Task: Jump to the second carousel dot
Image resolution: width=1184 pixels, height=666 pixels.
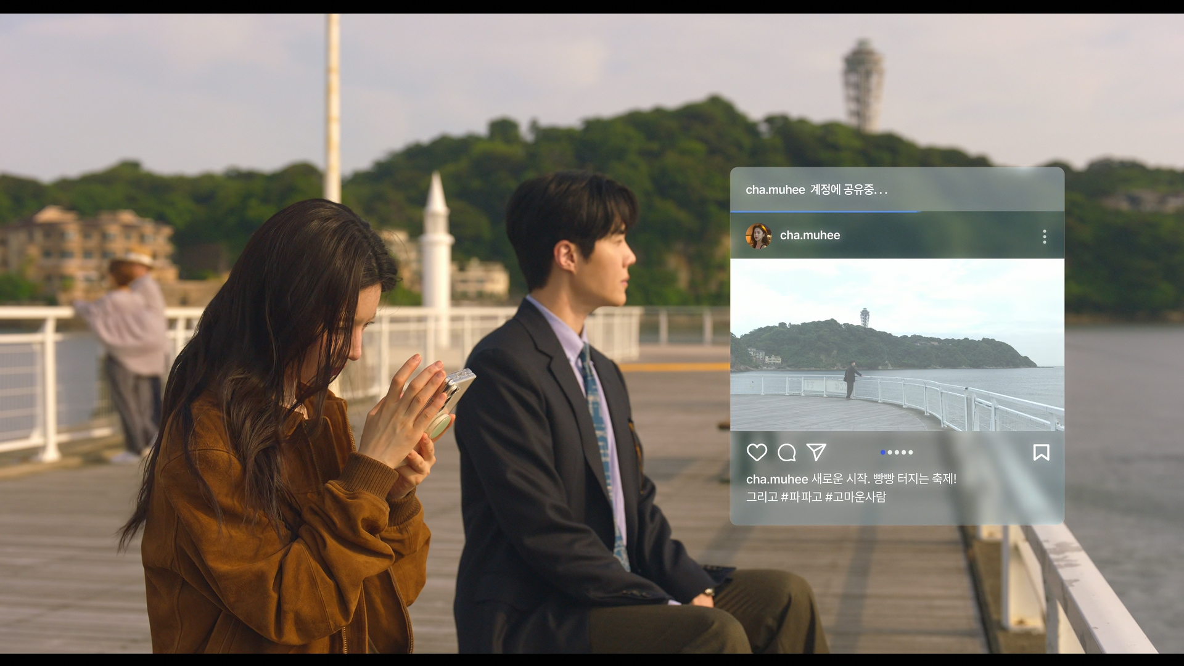Action: pyautogui.click(x=890, y=453)
